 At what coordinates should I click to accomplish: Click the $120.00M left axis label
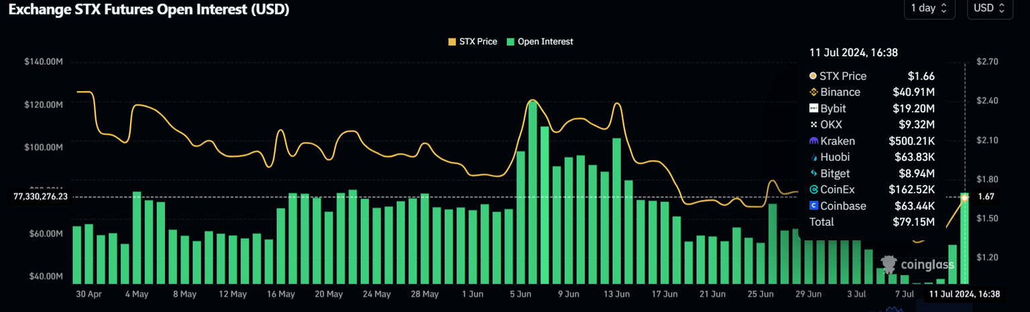pos(44,104)
